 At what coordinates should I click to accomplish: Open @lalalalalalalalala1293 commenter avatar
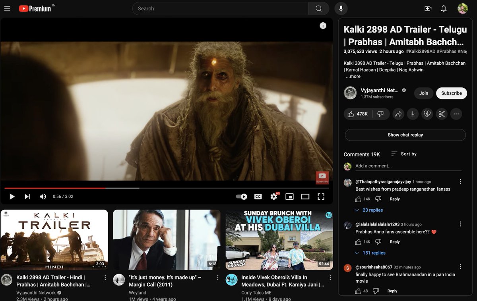(347, 225)
